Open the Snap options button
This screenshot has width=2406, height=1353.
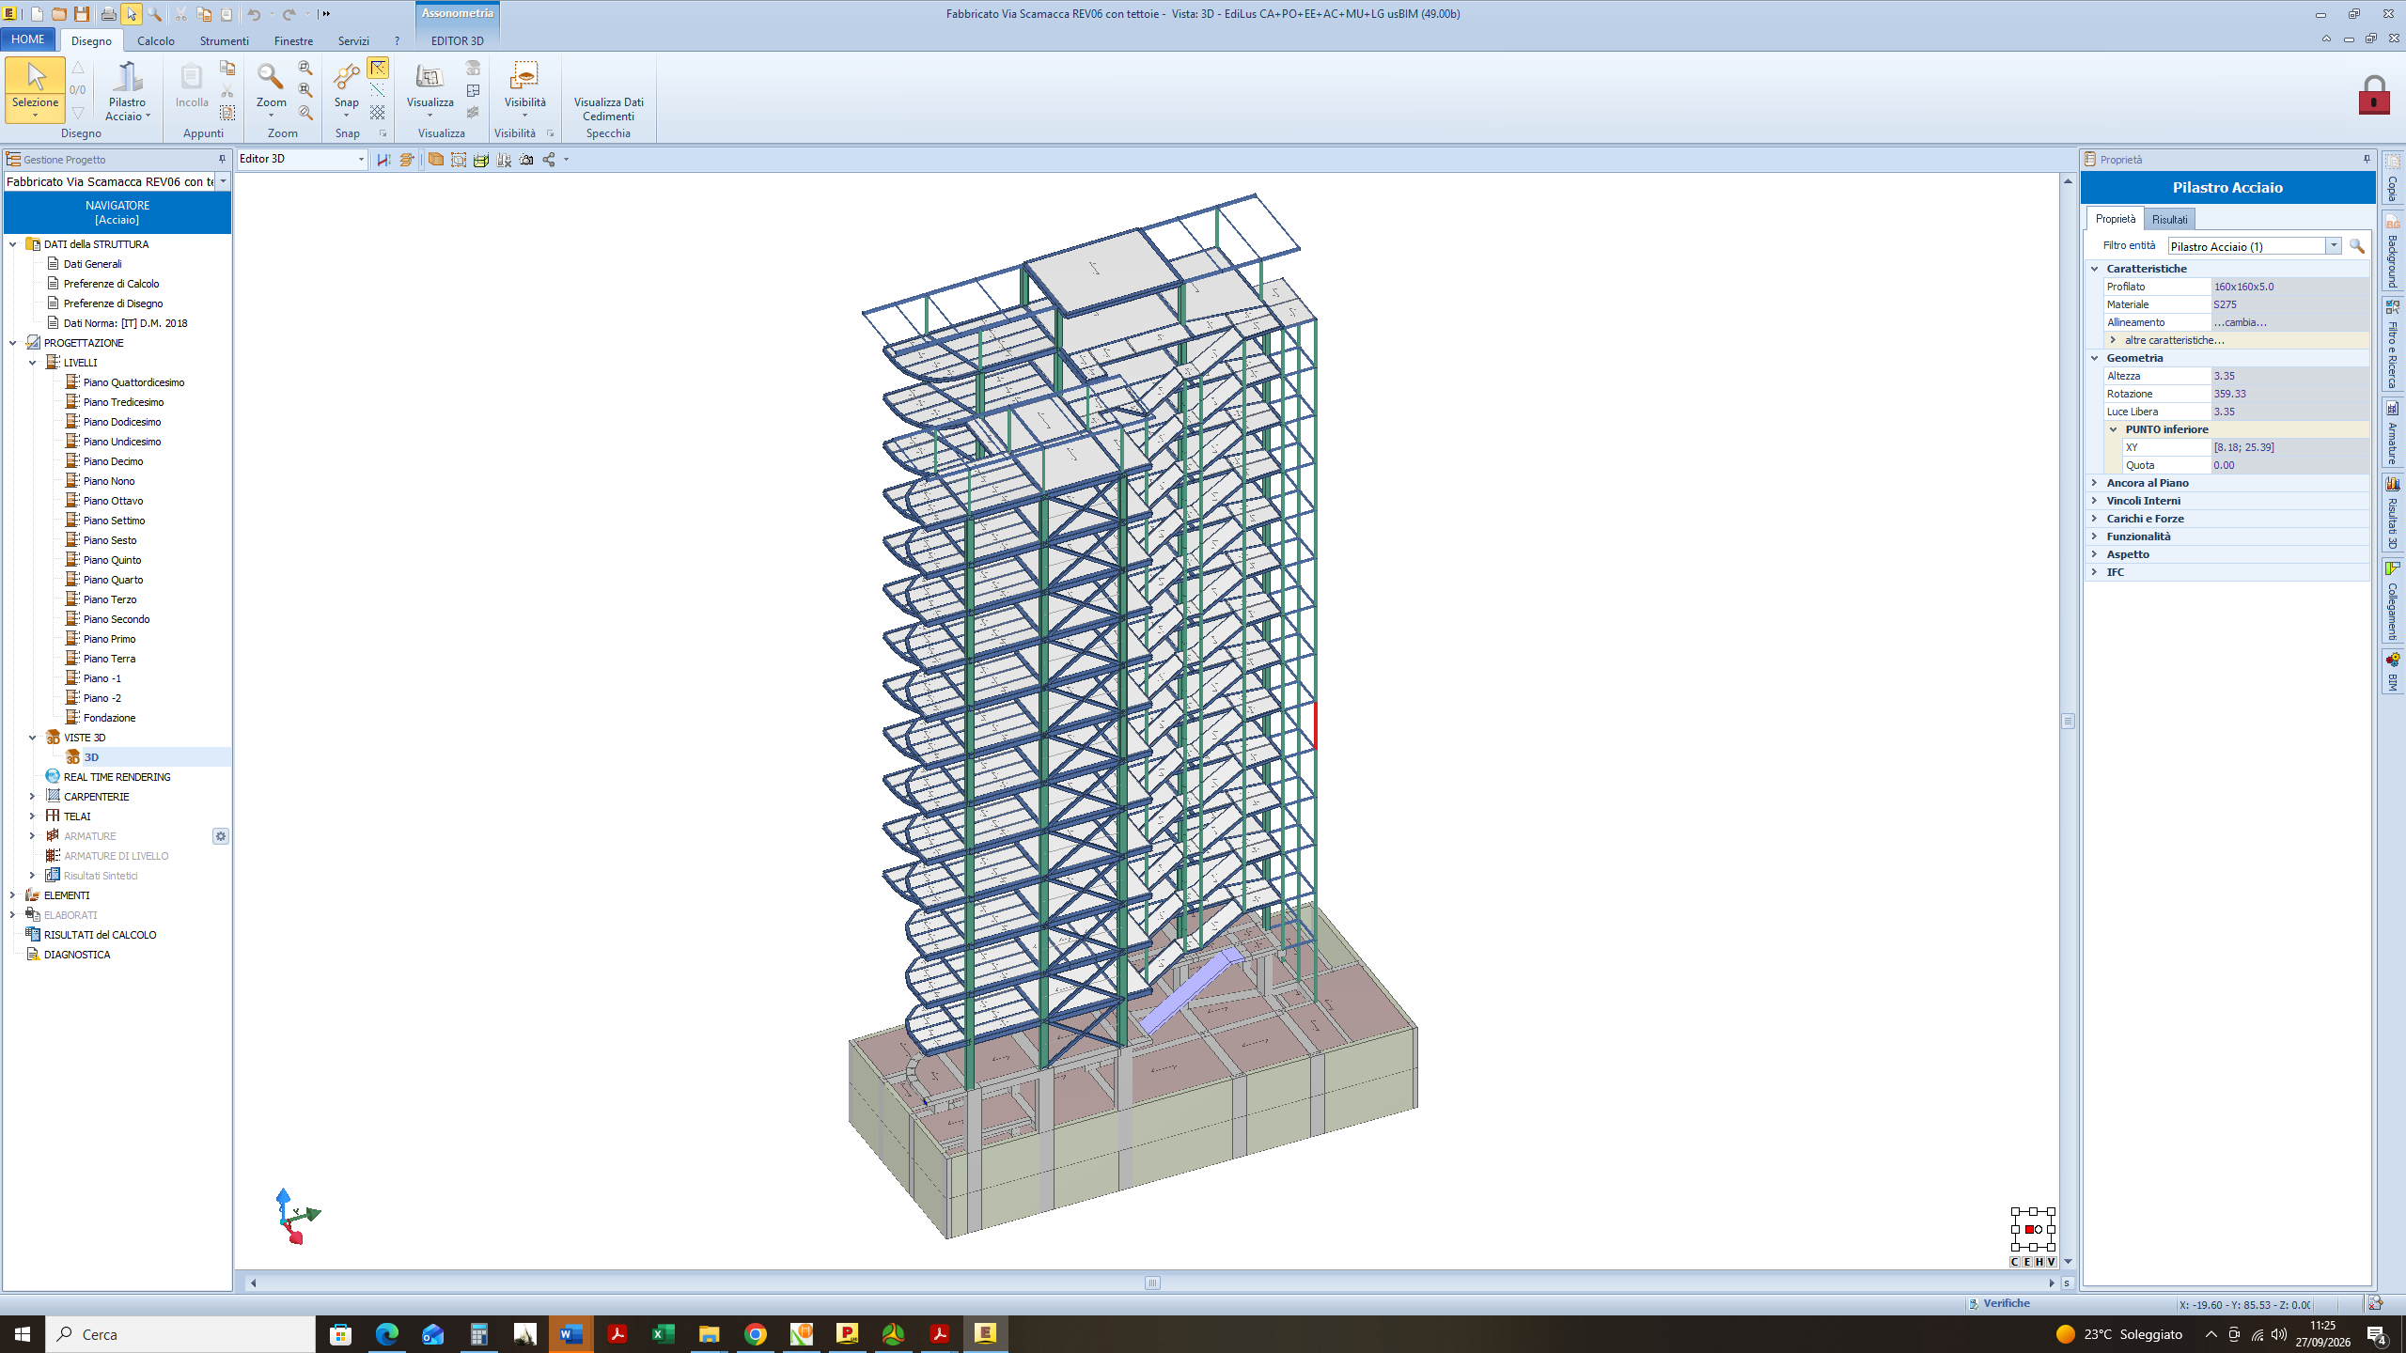347,90
